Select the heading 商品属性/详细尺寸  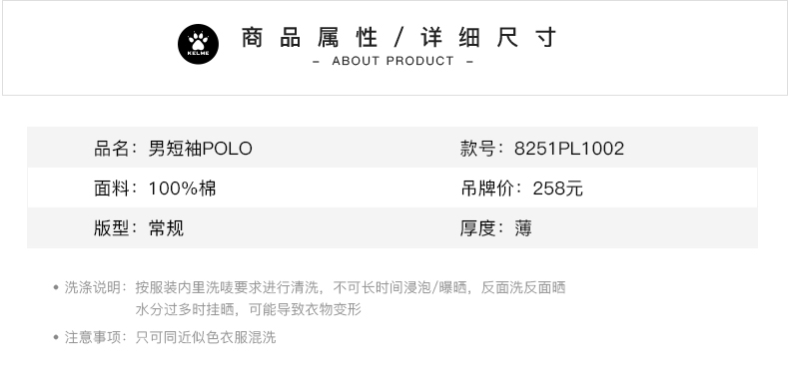(x=399, y=38)
